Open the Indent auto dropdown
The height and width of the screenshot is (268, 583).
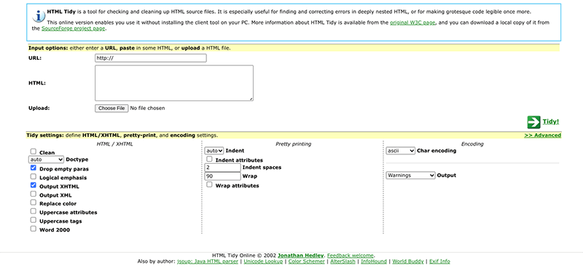[x=214, y=151]
